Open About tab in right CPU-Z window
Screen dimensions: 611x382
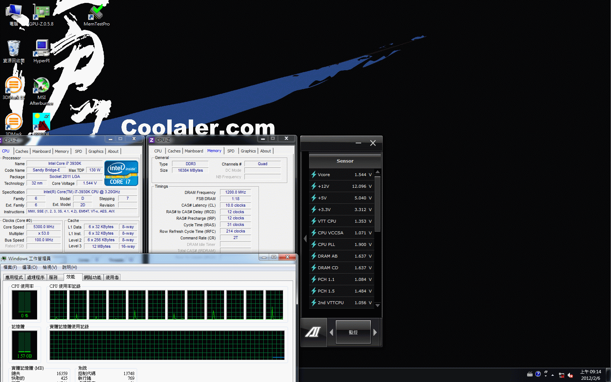[265, 151]
